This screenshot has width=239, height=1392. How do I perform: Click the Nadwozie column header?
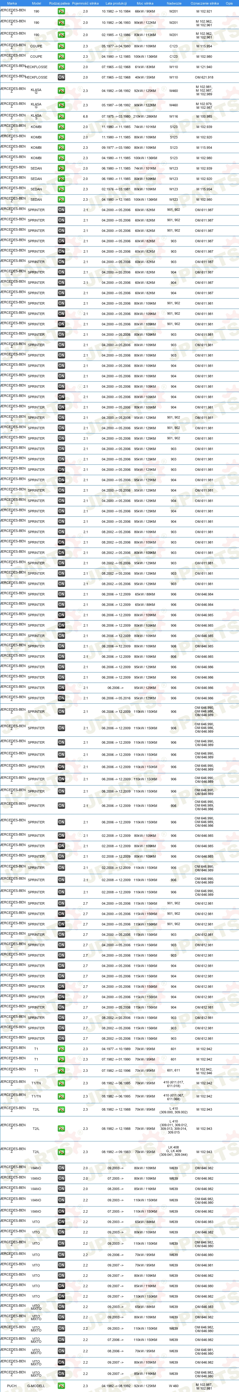pyautogui.click(x=174, y=3)
